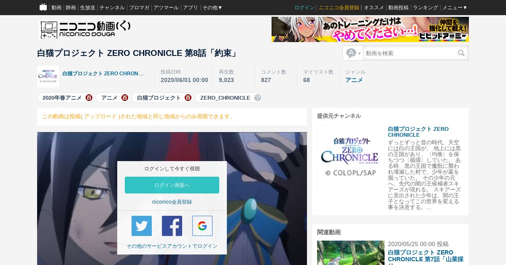The image size is (506, 265).
Task: Focus the 動画を検索 search field
Action: click(409, 53)
